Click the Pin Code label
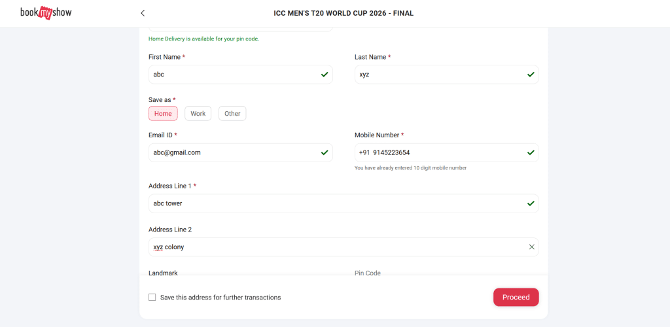670x327 pixels. coord(368,273)
